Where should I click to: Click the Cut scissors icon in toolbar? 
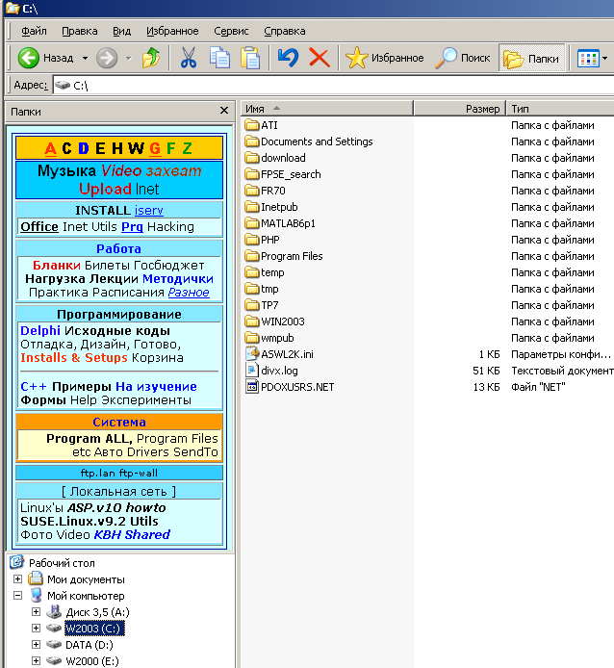(x=189, y=58)
